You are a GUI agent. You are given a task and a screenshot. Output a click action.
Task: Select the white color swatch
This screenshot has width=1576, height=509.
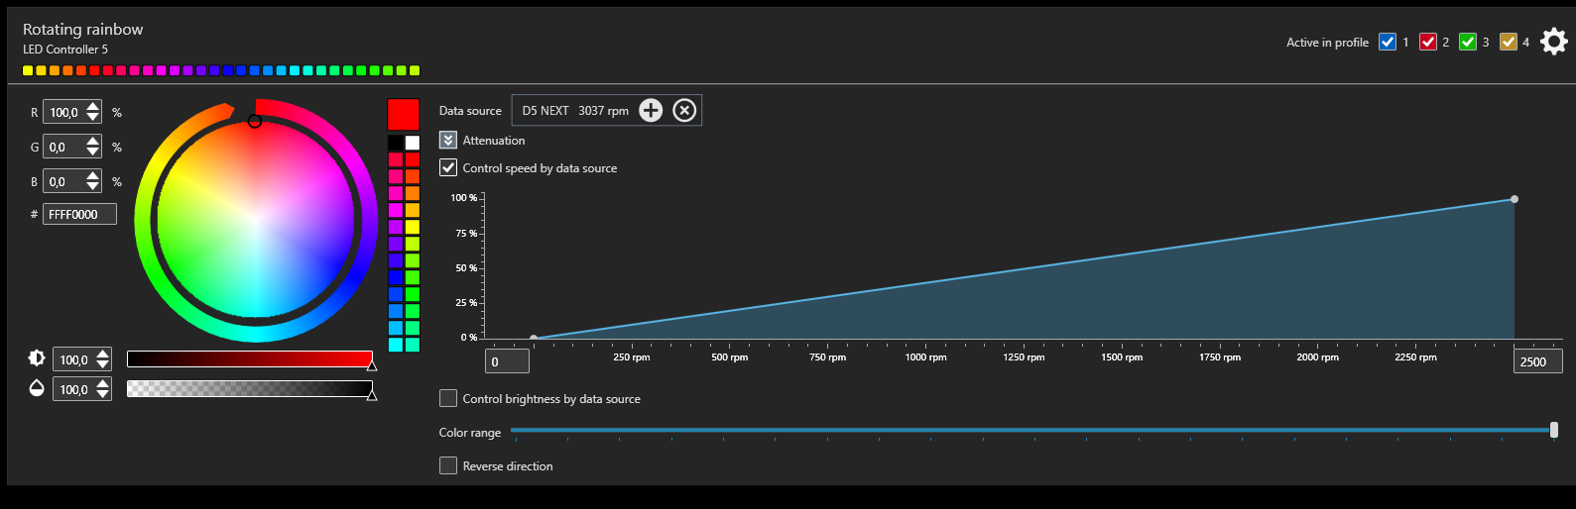point(413,143)
